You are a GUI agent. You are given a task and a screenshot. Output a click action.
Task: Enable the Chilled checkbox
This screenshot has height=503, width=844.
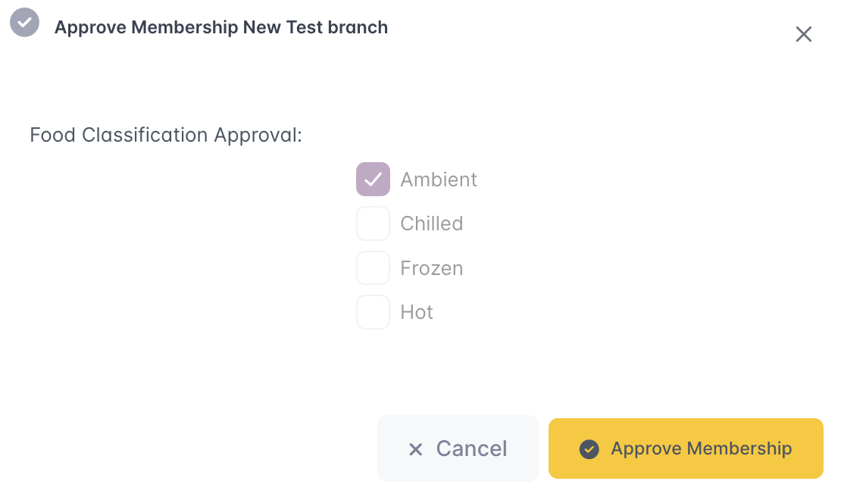click(x=373, y=223)
